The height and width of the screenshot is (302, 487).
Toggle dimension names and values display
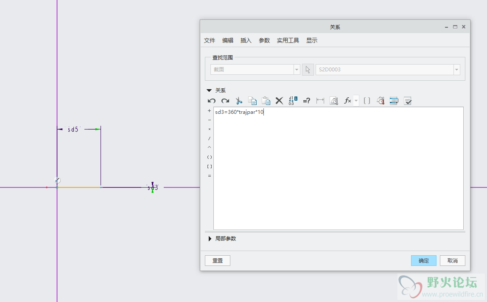[293, 101]
